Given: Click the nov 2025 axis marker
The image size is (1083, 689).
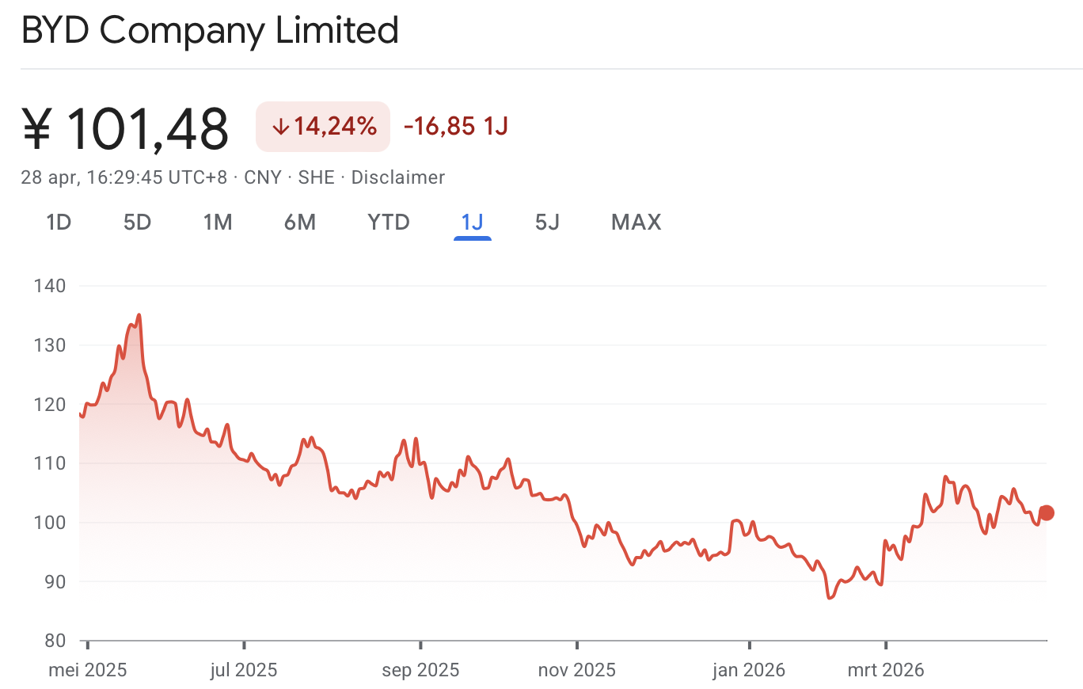Looking at the screenshot, I should pos(577,670).
